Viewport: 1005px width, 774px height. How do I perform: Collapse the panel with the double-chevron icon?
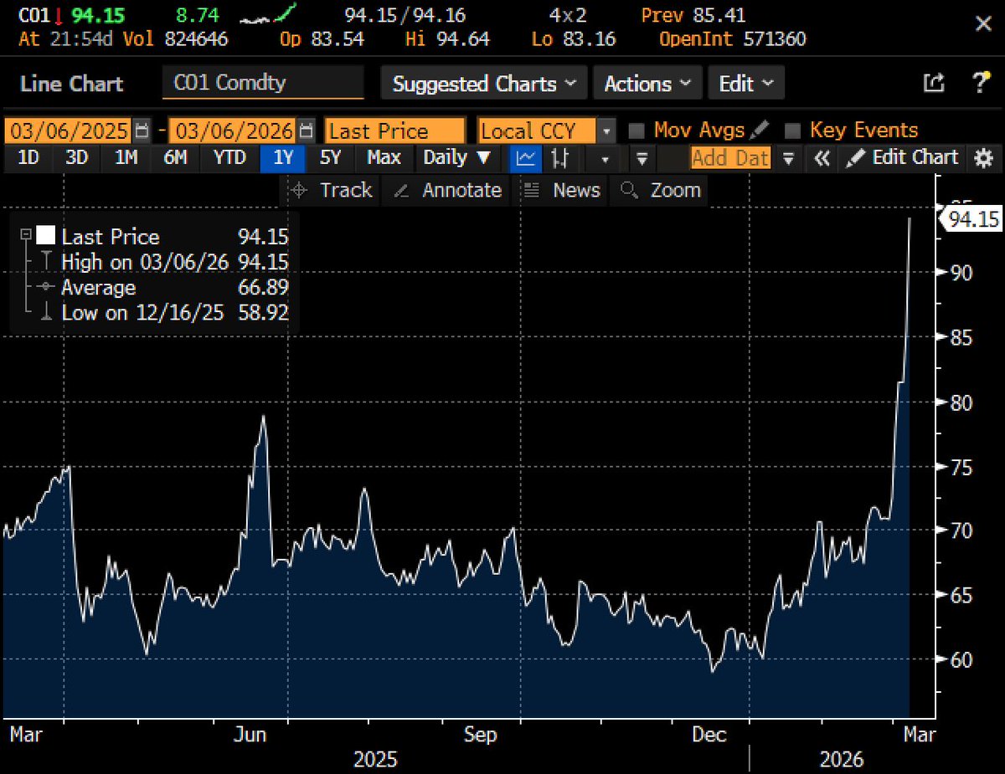click(x=822, y=157)
